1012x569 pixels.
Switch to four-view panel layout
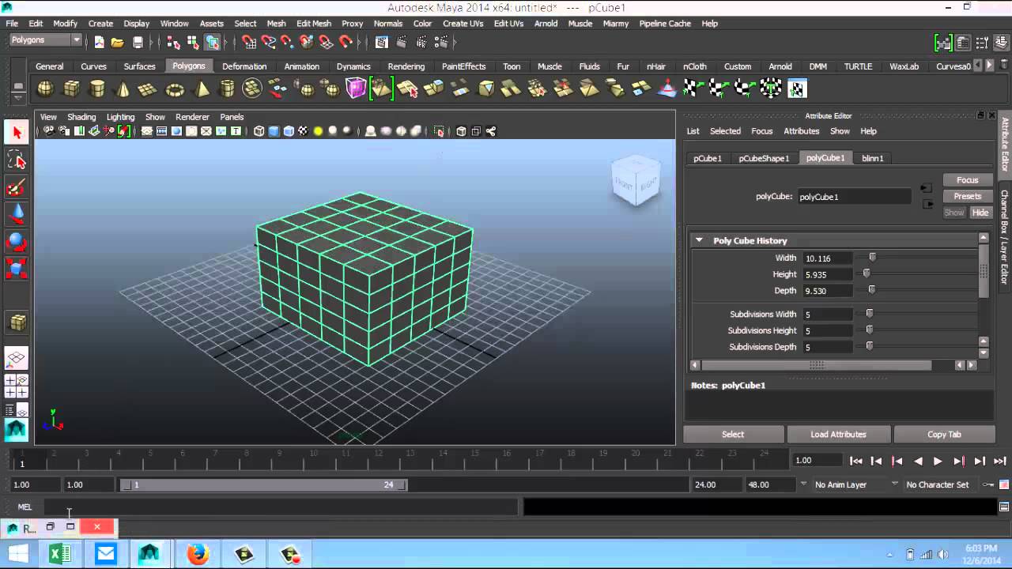pos(17,386)
